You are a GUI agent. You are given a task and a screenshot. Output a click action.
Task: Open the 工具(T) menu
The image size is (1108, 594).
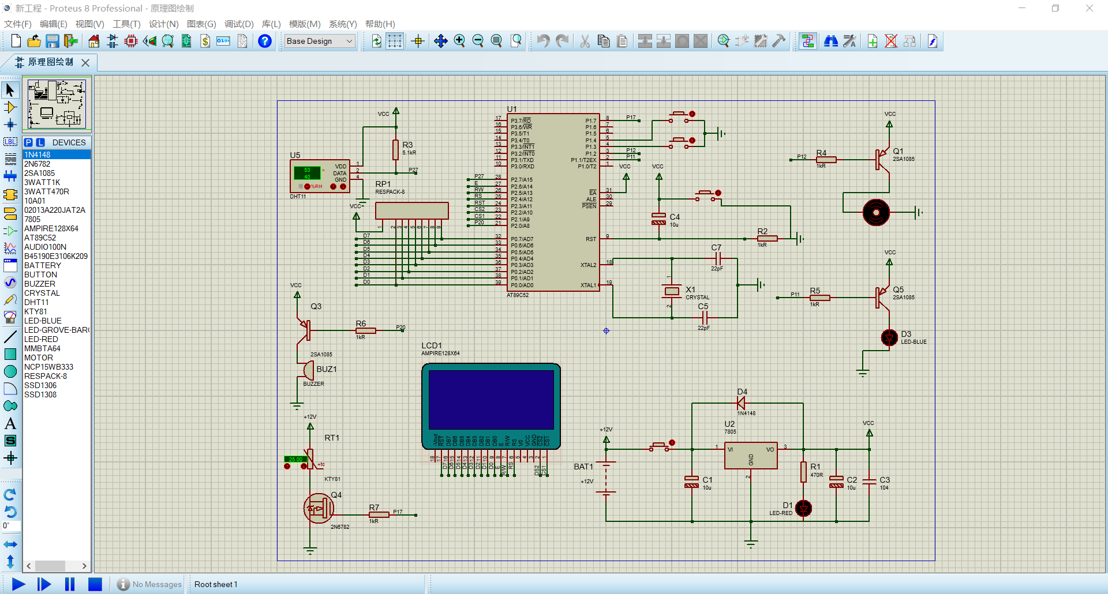point(126,24)
